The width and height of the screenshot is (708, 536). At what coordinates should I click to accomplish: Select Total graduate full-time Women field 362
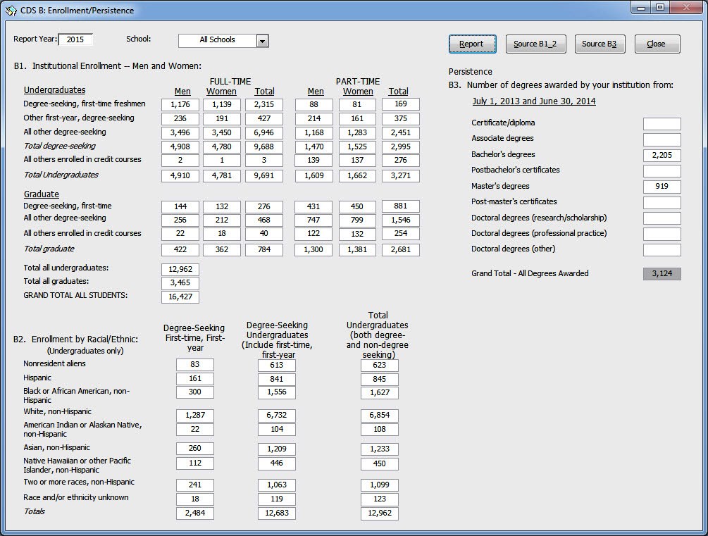(222, 250)
